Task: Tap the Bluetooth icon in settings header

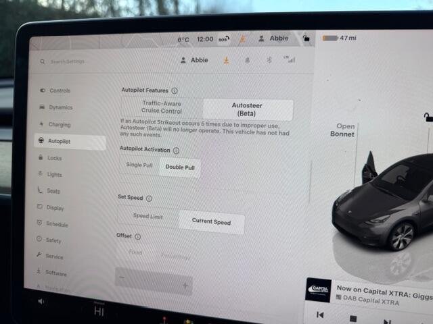Action: [x=267, y=60]
